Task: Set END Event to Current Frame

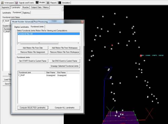Action: (65, 61)
